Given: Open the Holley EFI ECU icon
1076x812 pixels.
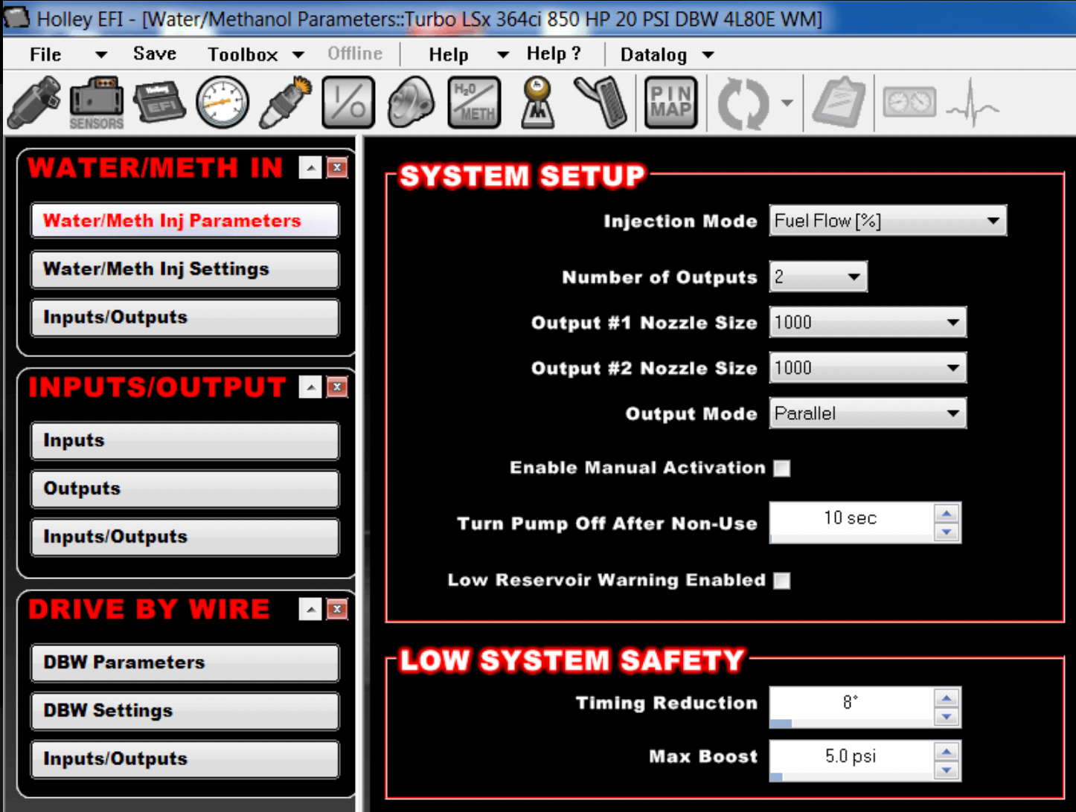Looking at the screenshot, I should [159, 103].
